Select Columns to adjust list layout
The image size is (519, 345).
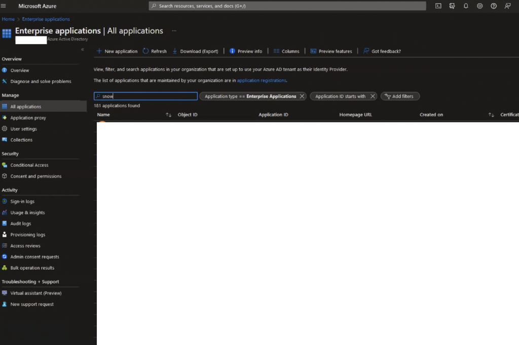coord(287,51)
